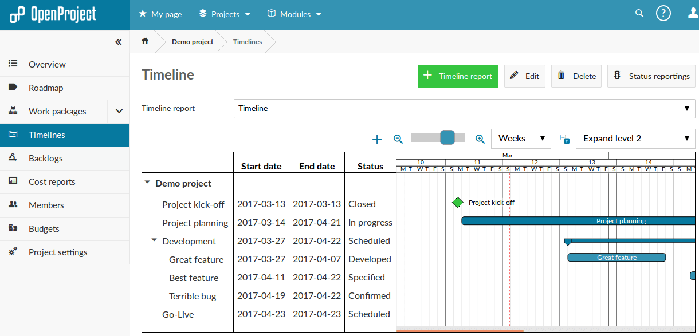
Task: Click the Project kick-off milestone diamond
Action: 457,202
